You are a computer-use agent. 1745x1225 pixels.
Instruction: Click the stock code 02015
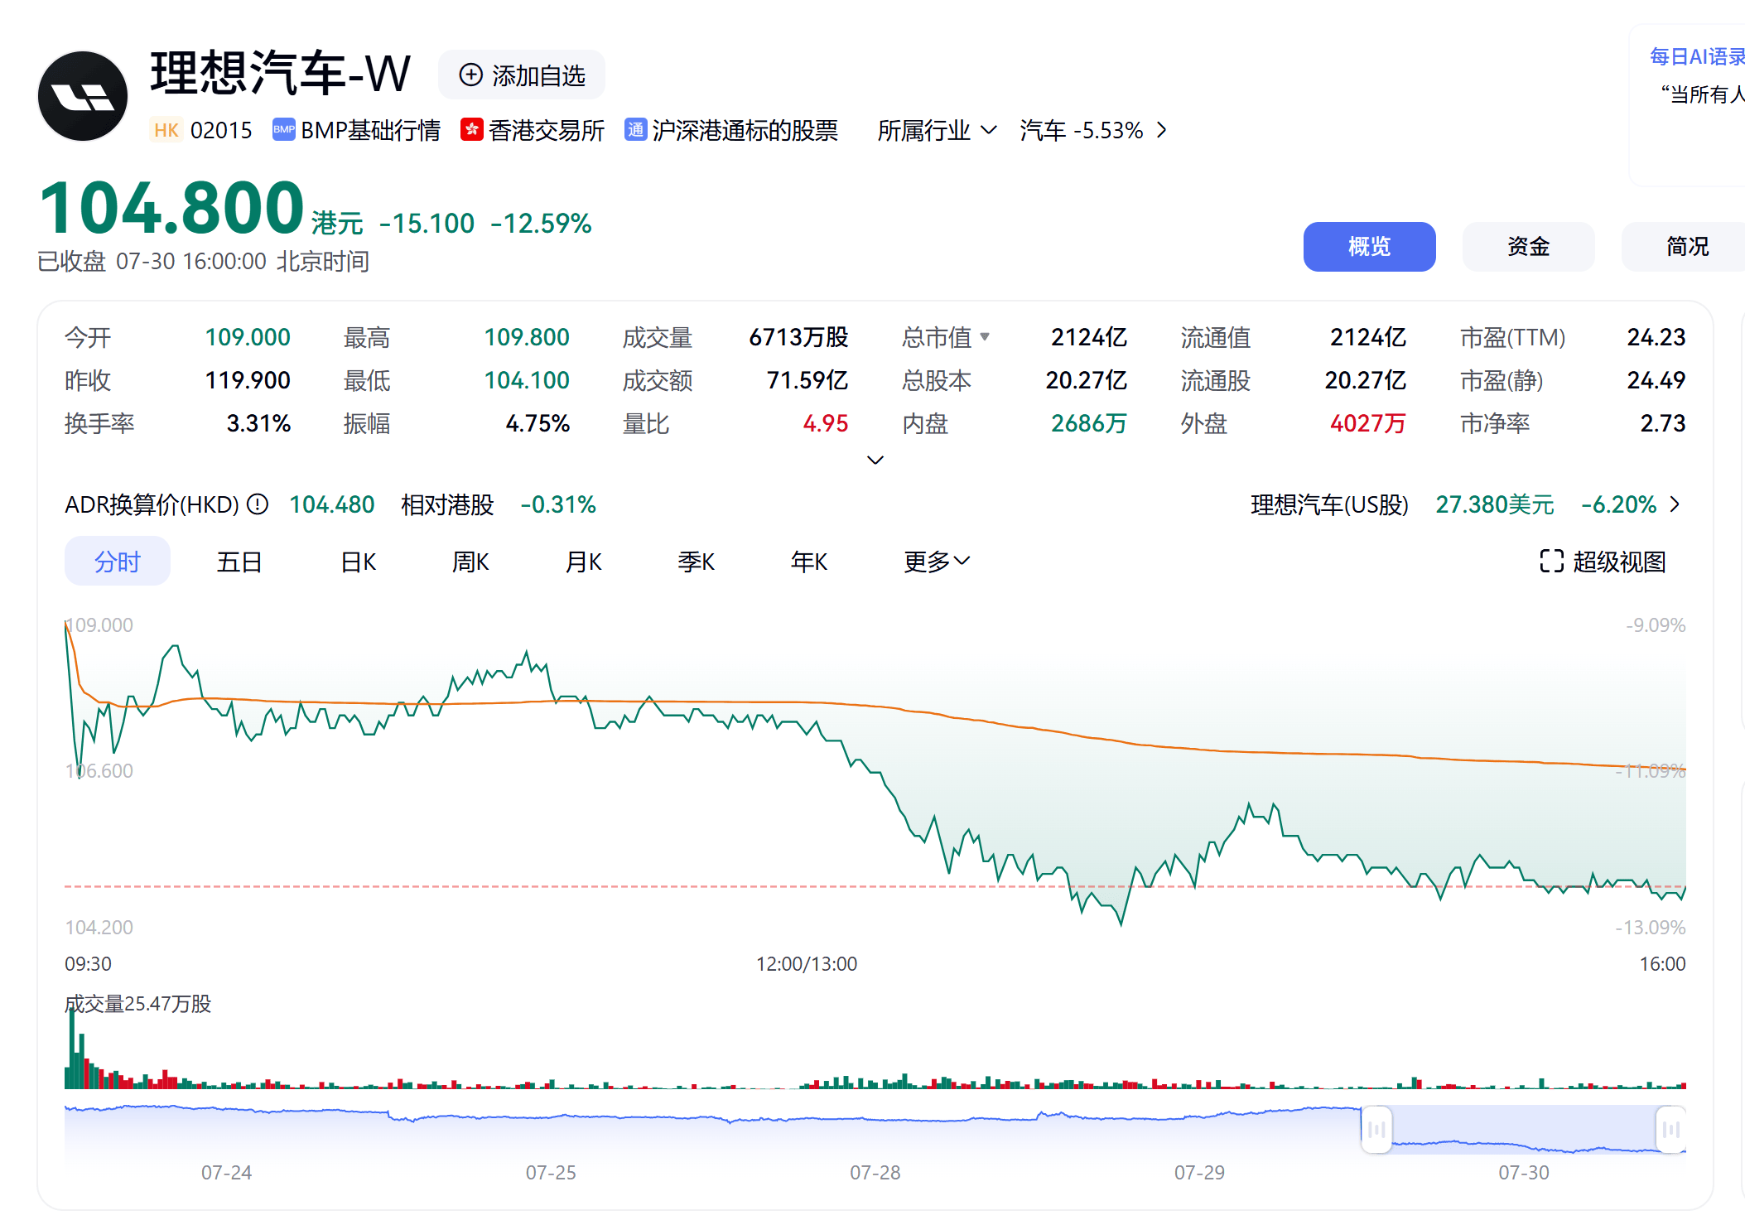(221, 130)
